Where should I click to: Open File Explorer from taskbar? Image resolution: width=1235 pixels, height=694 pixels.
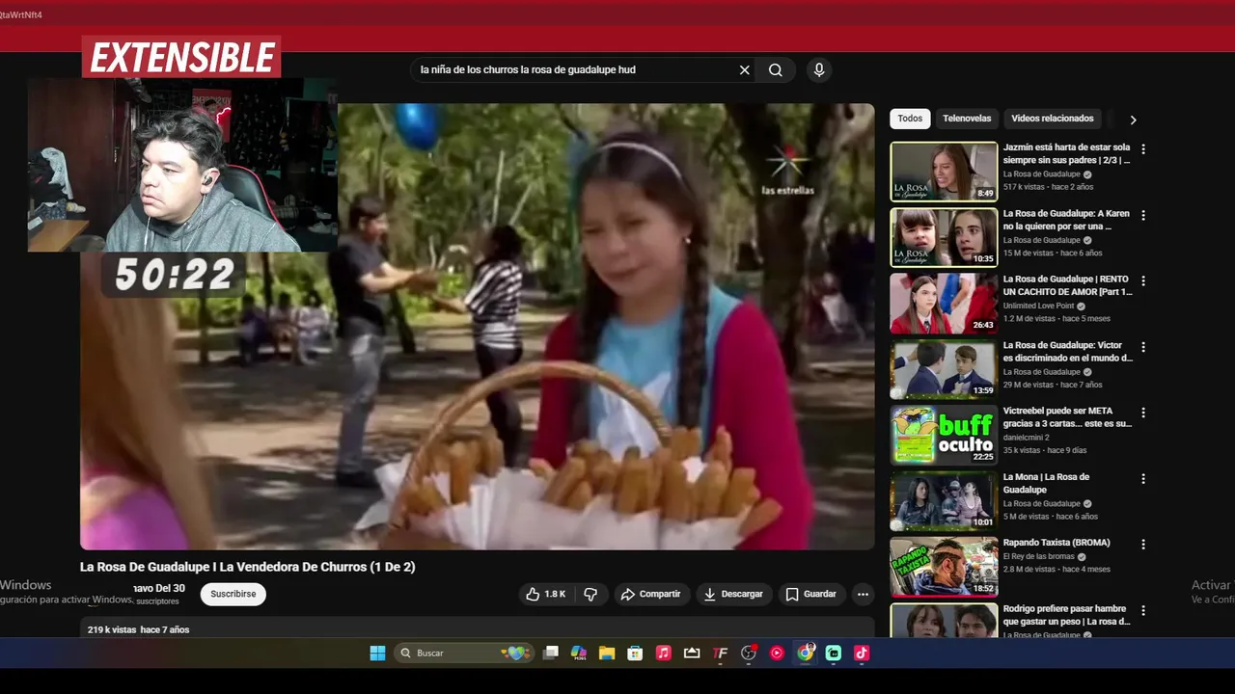click(607, 654)
